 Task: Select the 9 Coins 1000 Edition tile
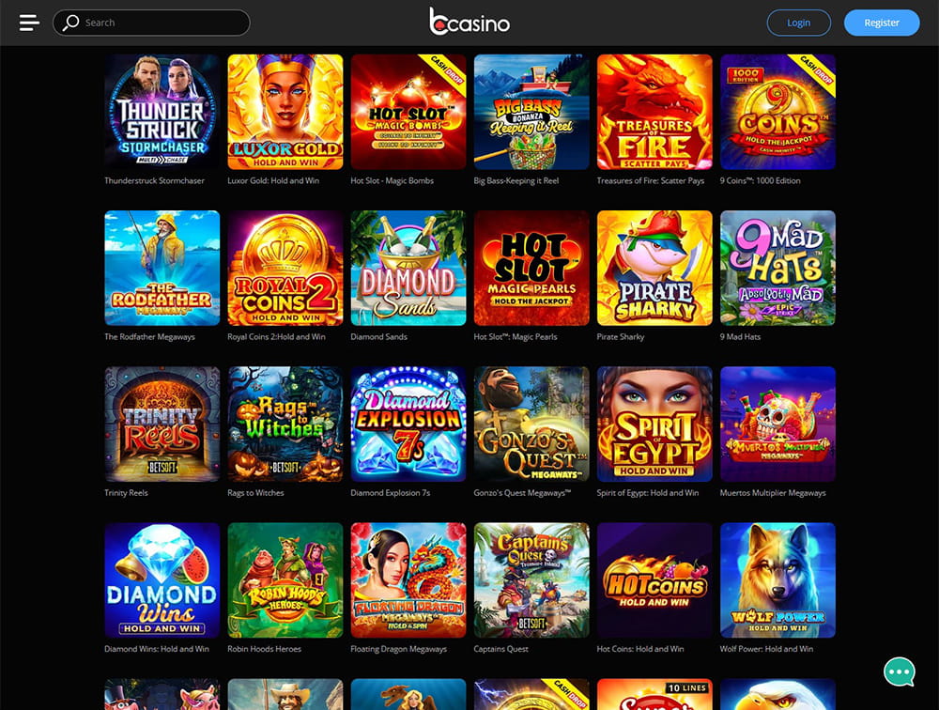point(777,112)
